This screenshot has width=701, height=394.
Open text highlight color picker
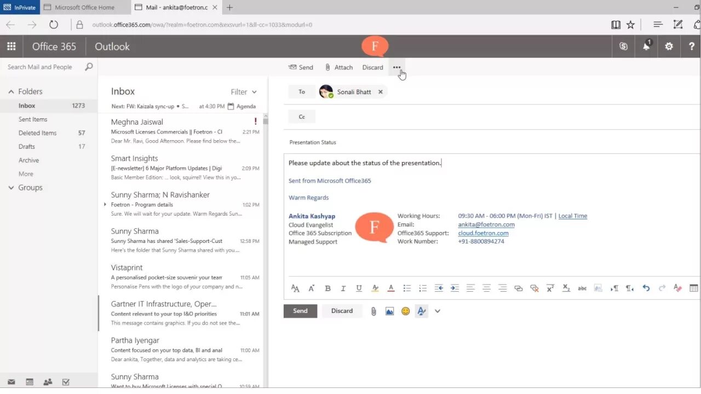coord(375,288)
